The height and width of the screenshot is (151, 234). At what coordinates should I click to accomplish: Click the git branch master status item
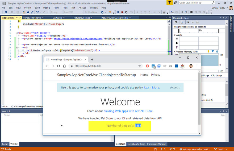(x=220, y=149)
